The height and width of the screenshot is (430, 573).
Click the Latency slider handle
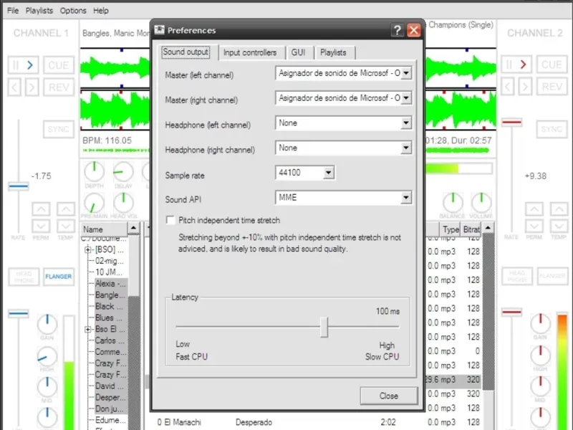point(324,327)
